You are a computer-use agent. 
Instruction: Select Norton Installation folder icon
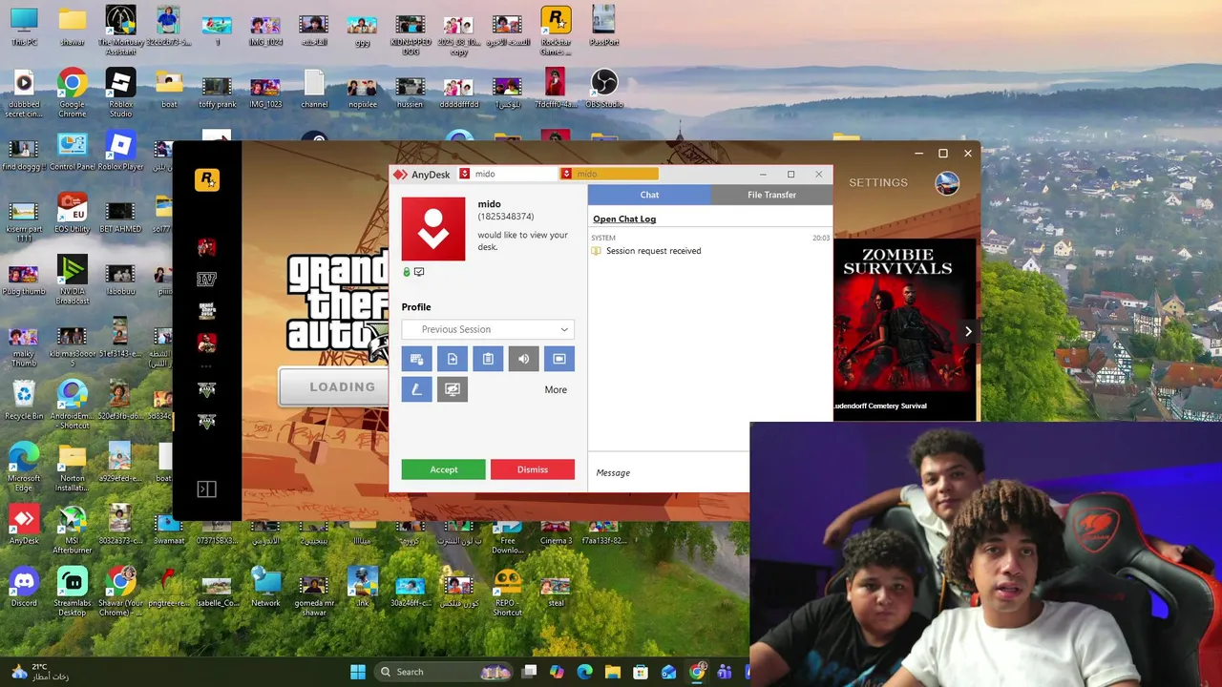73,468
